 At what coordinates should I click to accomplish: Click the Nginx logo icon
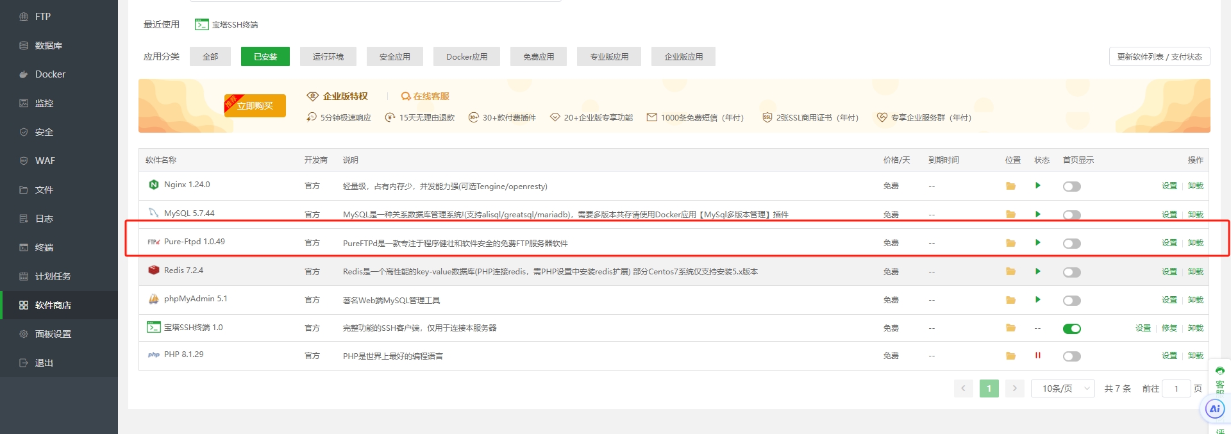point(153,185)
